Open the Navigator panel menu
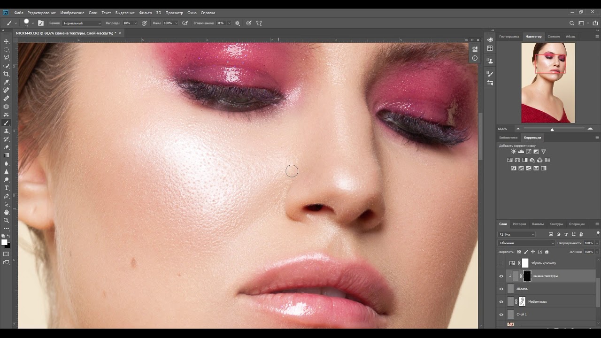The height and width of the screenshot is (338, 601). pos(597,36)
